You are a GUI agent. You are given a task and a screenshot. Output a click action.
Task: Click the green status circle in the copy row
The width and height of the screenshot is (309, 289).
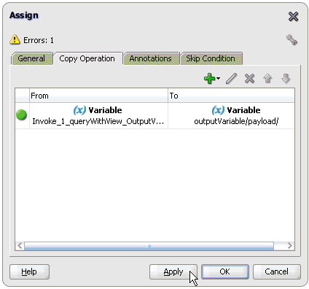[x=21, y=115]
